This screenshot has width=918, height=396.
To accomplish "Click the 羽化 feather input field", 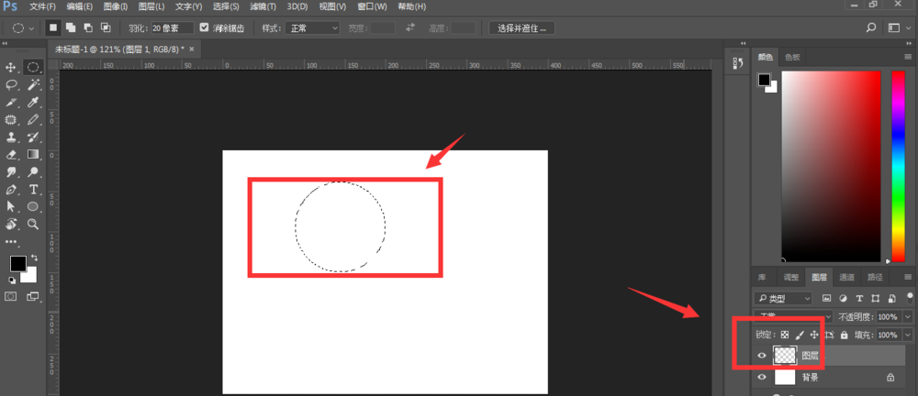I will pyautogui.click(x=172, y=28).
